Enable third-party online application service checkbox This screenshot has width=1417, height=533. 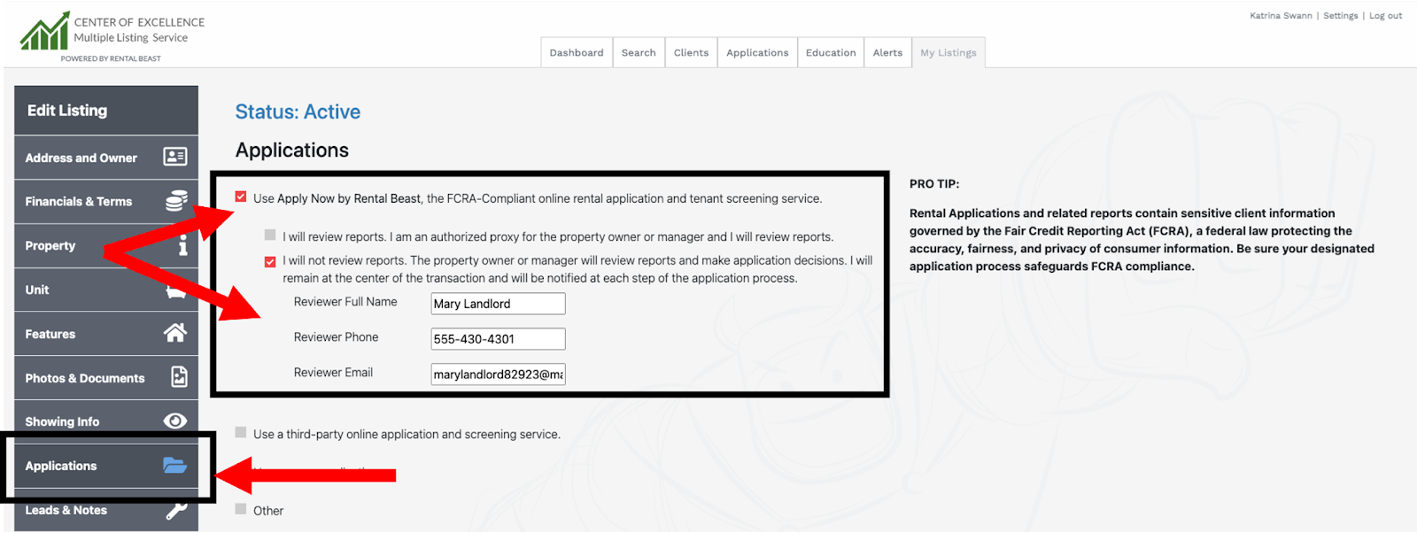click(x=241, y=433)
